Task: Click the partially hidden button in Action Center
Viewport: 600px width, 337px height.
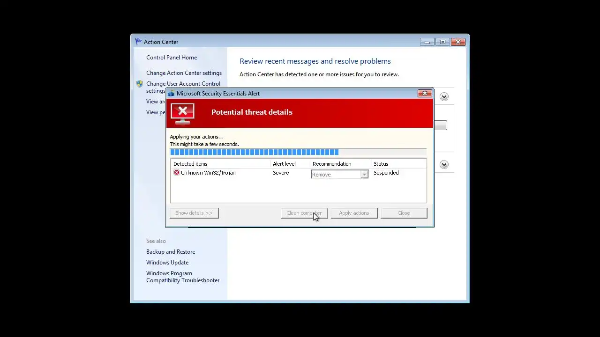Action: coord(441,125)
